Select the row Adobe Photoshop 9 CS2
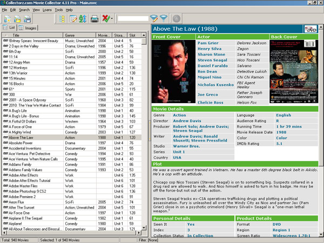Screen dimensions: 324x243 pos(72,191)
